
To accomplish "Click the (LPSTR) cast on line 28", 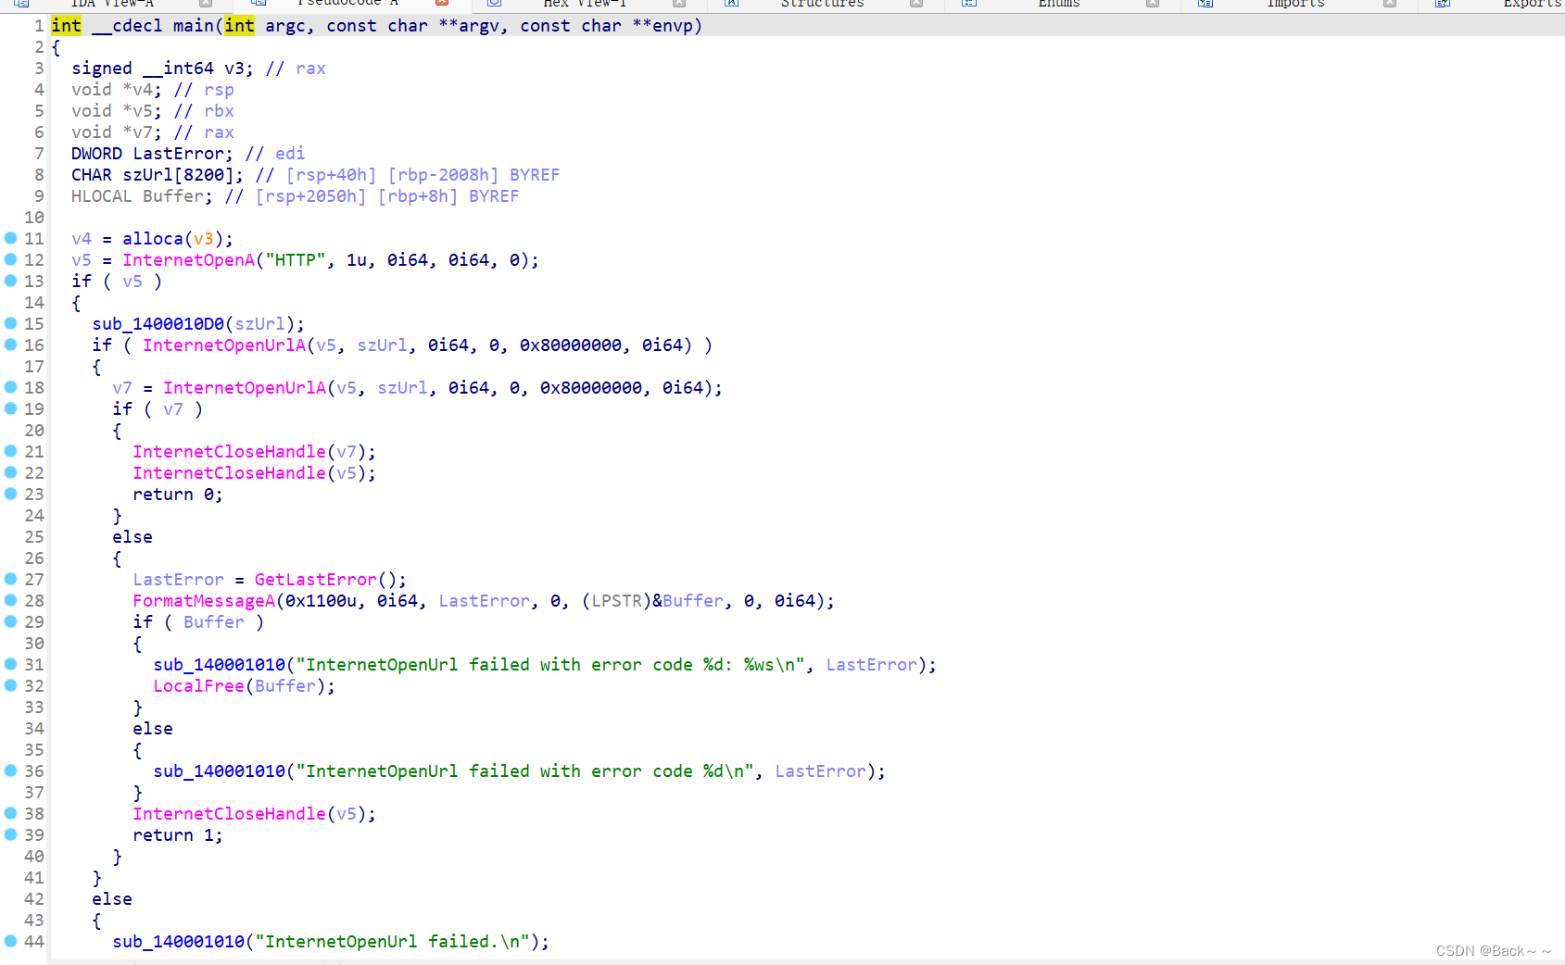I will [617, 601].
